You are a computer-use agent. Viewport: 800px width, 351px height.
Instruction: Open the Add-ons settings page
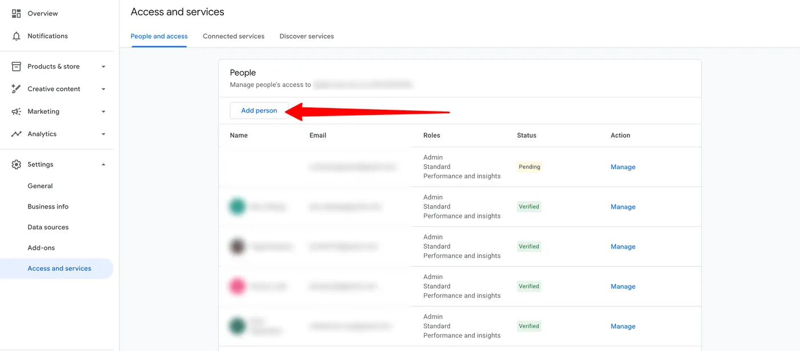[x=41, y=248]
